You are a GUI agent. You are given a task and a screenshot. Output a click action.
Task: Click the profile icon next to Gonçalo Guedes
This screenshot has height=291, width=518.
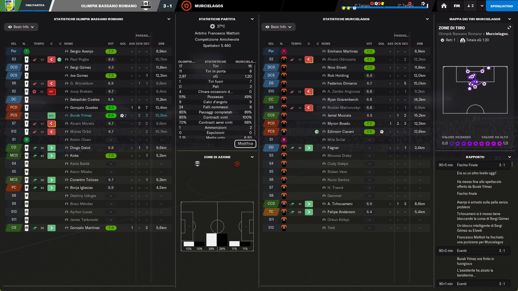pos(67,108)
